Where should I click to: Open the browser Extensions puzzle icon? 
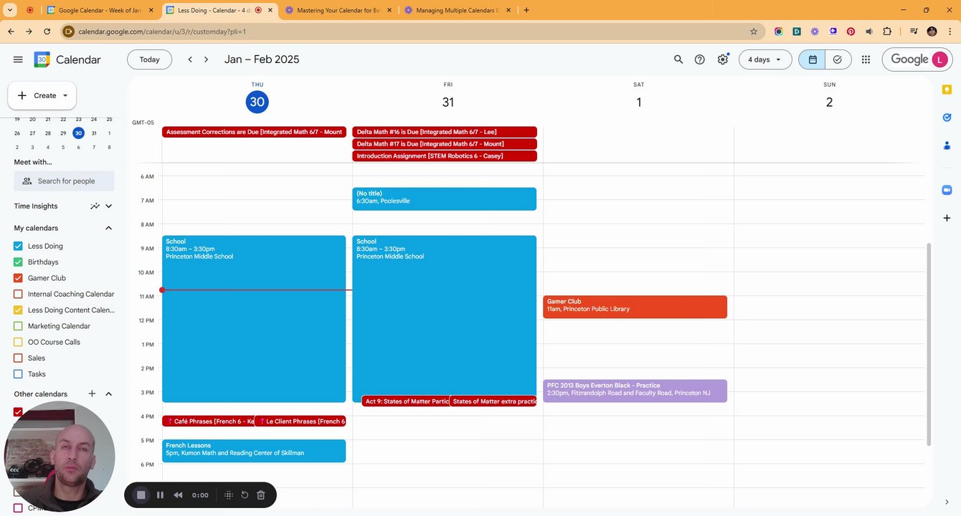click(887, 32)
